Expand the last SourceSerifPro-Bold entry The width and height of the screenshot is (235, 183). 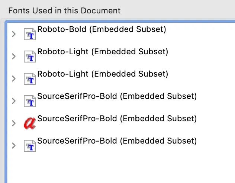(x=14, y=145)
